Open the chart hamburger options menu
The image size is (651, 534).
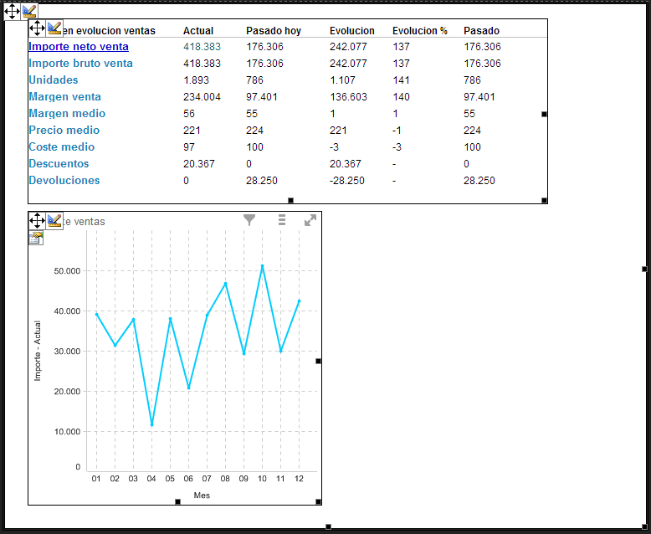coord(282,220)
